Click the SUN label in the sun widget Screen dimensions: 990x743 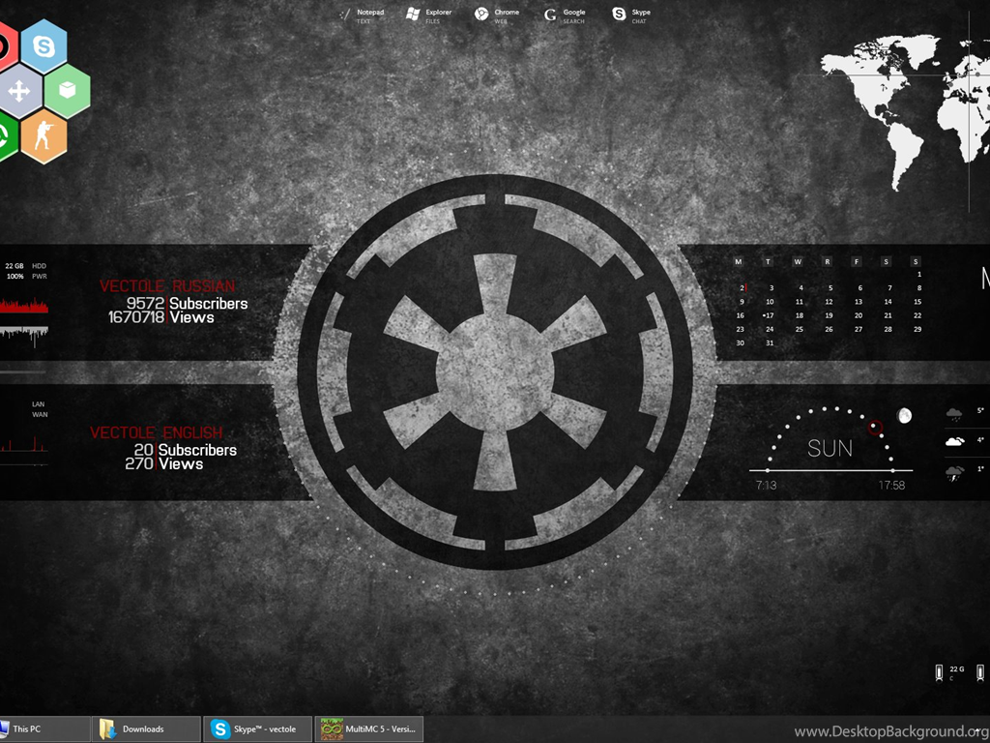click(830, 449)
